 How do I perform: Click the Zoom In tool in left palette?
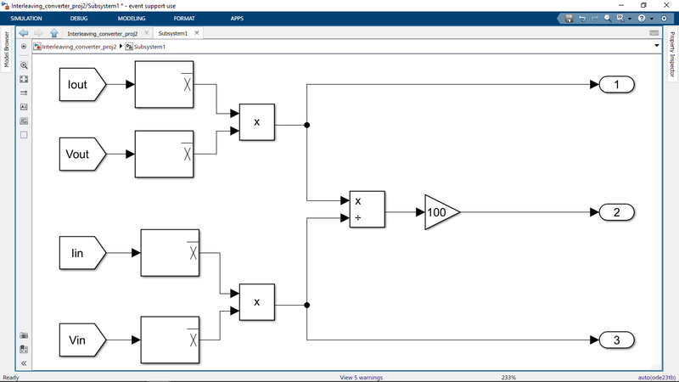pos(24,65)
